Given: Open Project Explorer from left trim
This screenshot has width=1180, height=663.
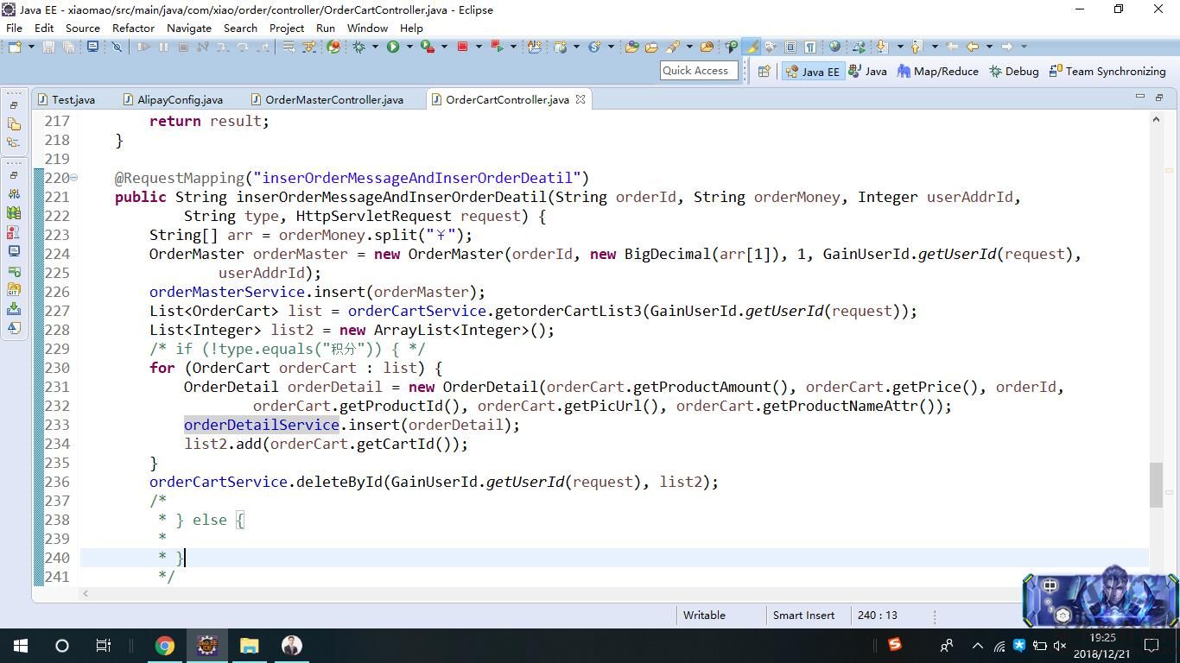Looking at the screenshot, I should click(x=14, y=123).
